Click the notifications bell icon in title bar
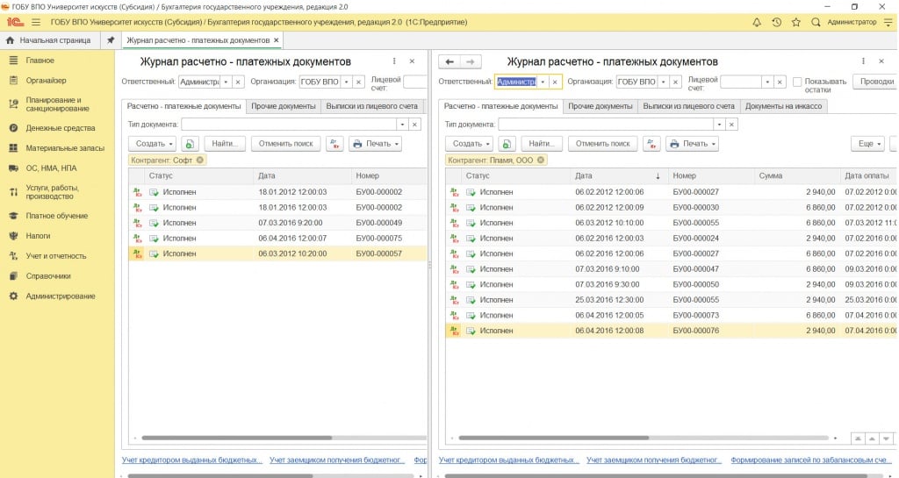This screenshot has width=899, height=478. pos(756,22)
